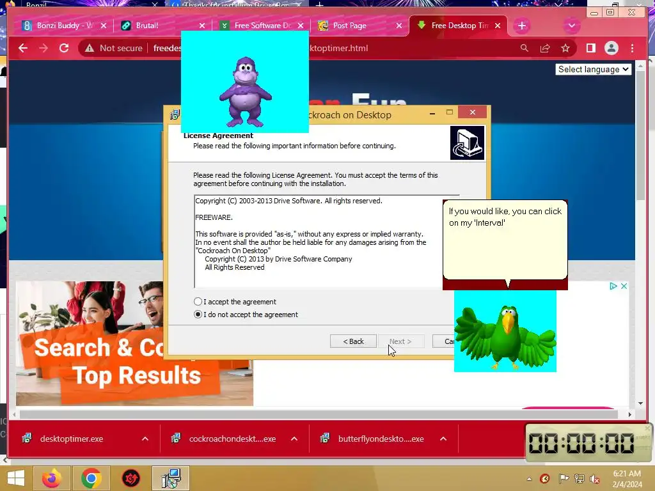Screen dimensions: 655x491
Task: Open the butterflyondeskto....exe download
Action: 381,439
